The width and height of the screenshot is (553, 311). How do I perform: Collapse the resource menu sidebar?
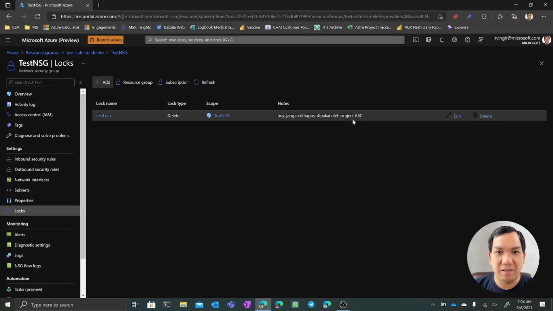click(81, 82)
